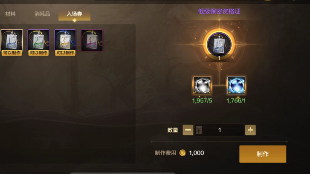The height and width of the screenshot is (174, 310).
Task: Click the quantity input field showing 1
Action: click(x=219, y=130)
